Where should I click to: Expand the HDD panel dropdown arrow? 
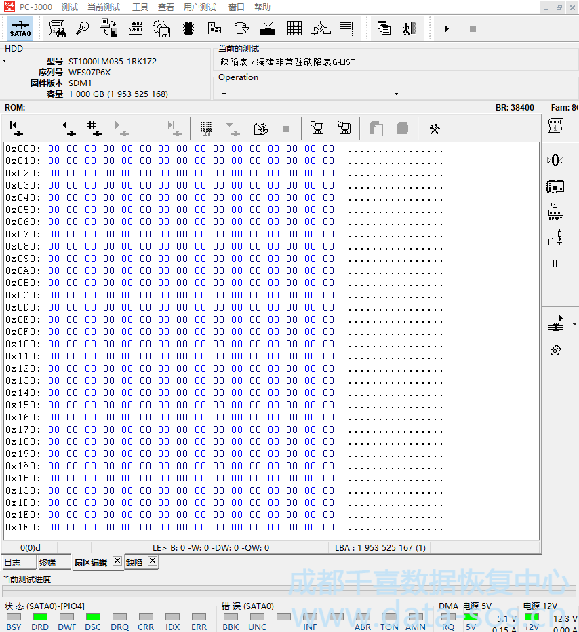pos(4,61)
